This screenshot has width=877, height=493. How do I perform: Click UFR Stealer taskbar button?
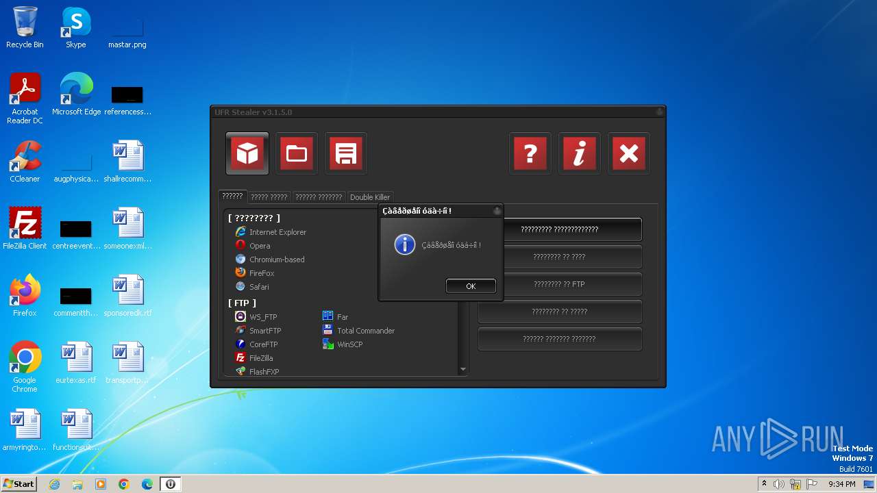pyautogui.click(x=171, y=484)
